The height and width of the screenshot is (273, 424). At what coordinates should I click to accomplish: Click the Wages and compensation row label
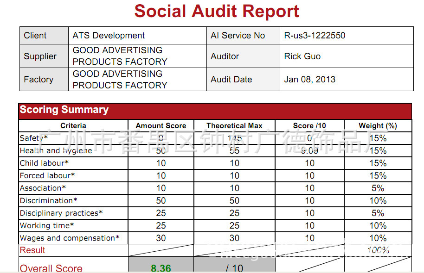(70, 238)
